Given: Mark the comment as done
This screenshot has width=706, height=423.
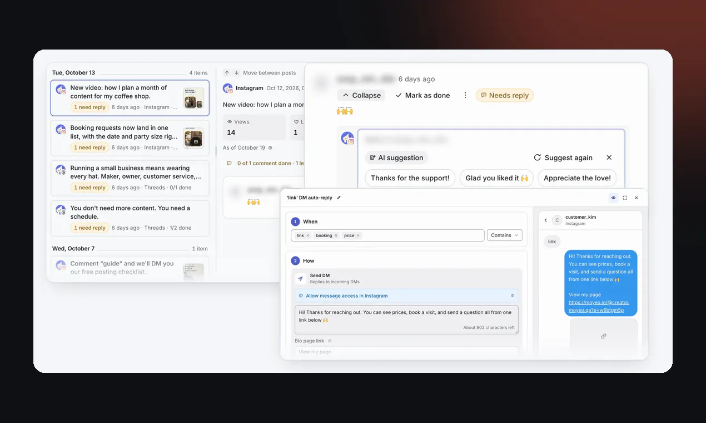Looking at the screenshot, I should 422,95.
